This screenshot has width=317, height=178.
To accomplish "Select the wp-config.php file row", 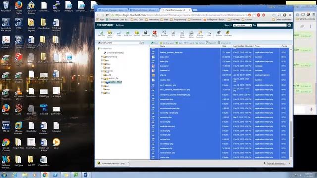I will click(219, 117).
